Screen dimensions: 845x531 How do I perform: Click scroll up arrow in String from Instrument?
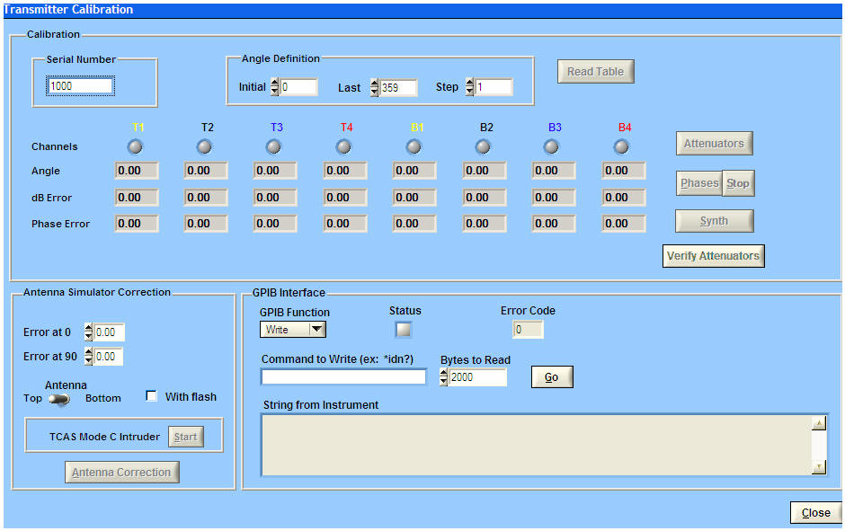point(819,423)
